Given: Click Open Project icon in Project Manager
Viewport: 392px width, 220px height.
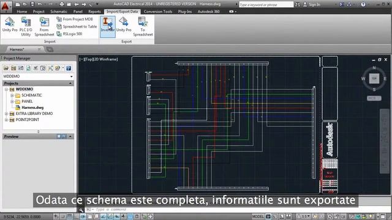Looking at the screenshot, I should pyautogui.click(x=6, y=68).
